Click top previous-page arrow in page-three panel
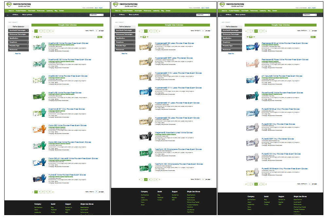 246,31
